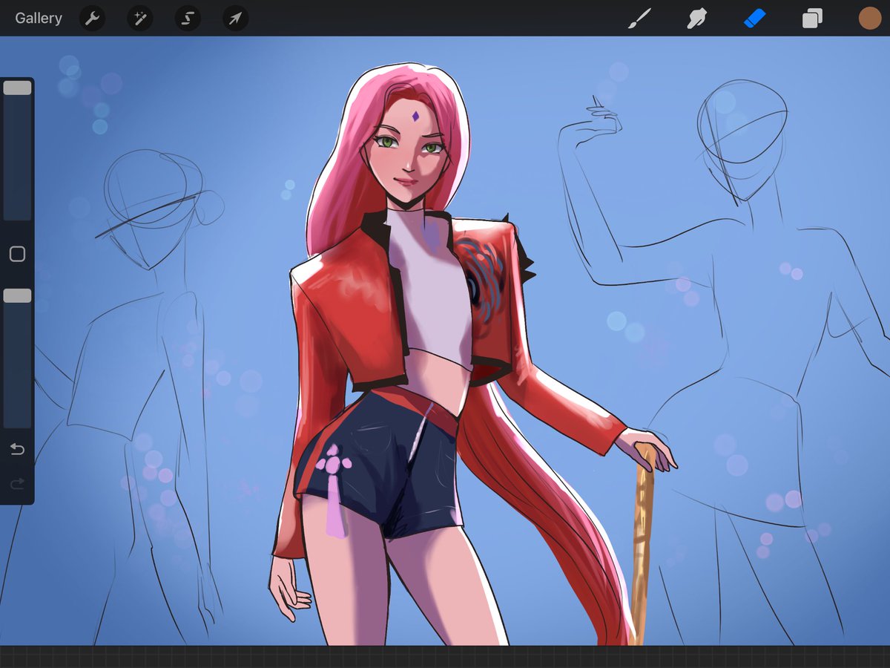Activate the Transform arrow tool
Screen dimensions: 890x668
point(235,19)
